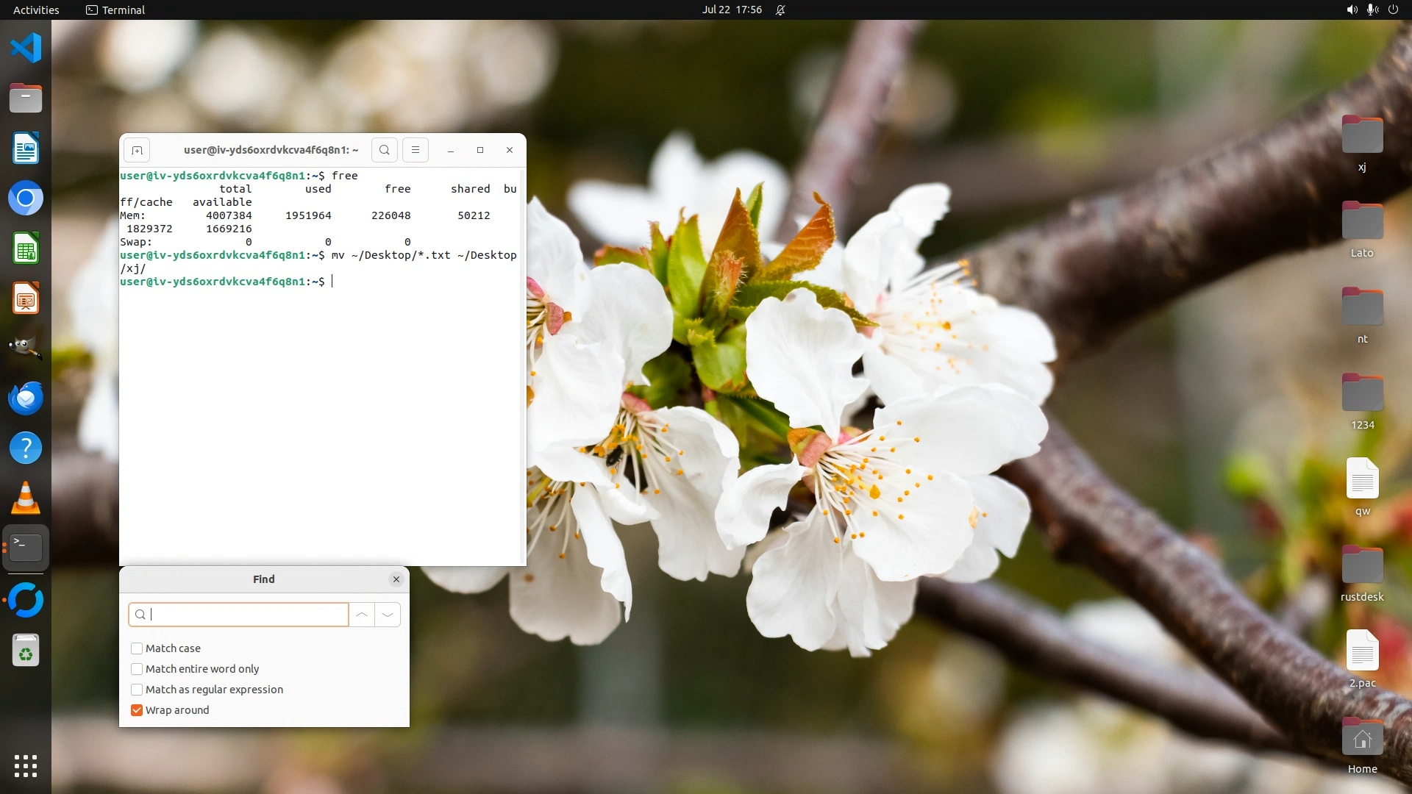Open date and time notification panel
The width and height of the screenshot is (1412, 794).
(732, 10)
